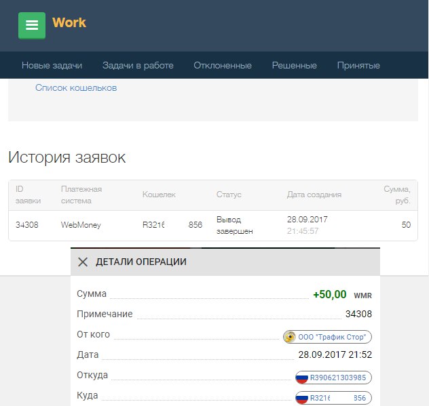429x406 pixels.
Task: Click the Сумма, руб. column header
Action: tap(397, 195)
